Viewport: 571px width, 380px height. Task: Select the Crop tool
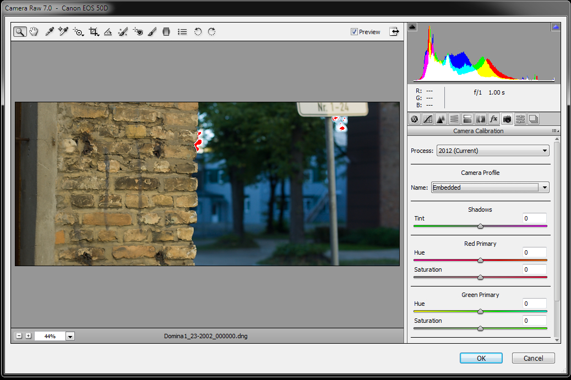tap(94, 32)
